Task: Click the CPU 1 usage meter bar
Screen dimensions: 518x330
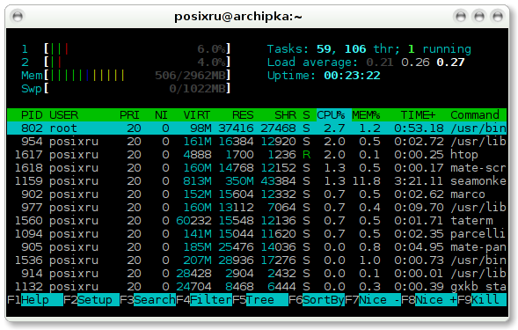Action: tap(137, 49)
